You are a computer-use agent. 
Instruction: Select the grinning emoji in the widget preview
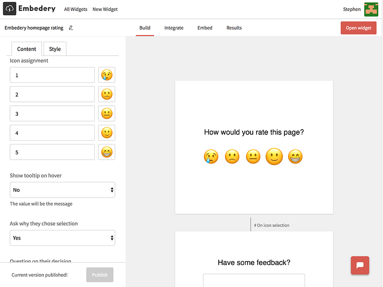tap(295, 156)
